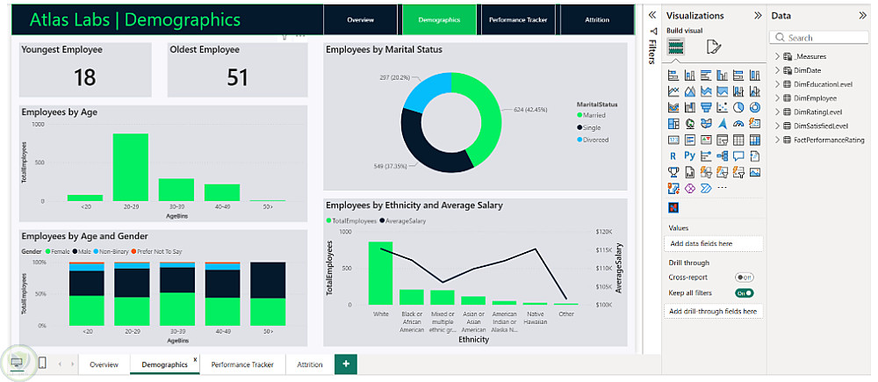Select the Gauge visual
878x382 pixels.
pos(738,123)
